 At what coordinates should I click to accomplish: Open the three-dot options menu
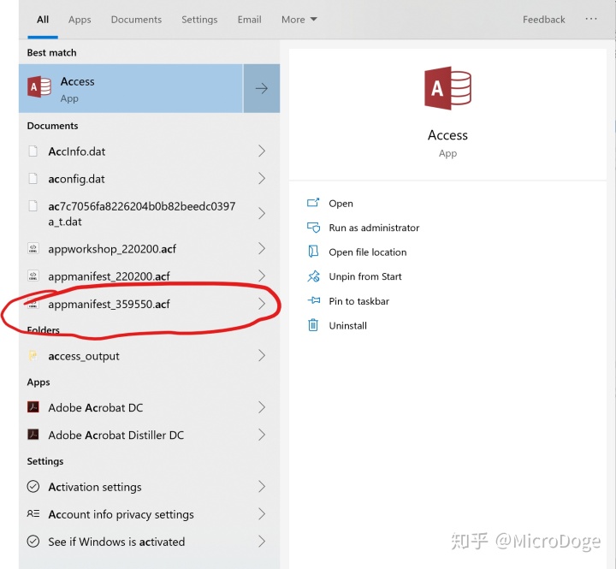click(591, 19)
